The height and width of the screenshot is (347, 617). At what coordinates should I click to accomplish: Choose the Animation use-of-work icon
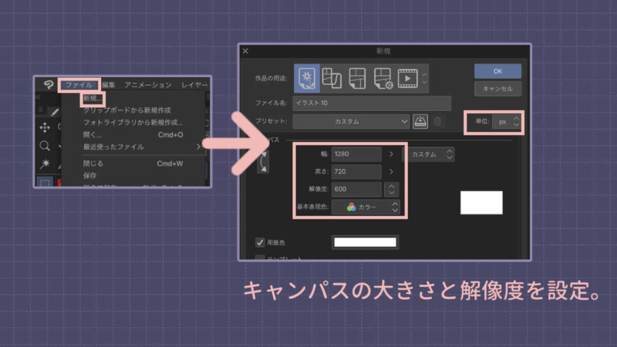click(408, 78)
